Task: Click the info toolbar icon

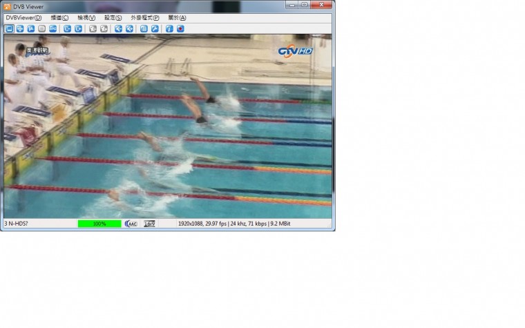Action: tap(169, 29)
